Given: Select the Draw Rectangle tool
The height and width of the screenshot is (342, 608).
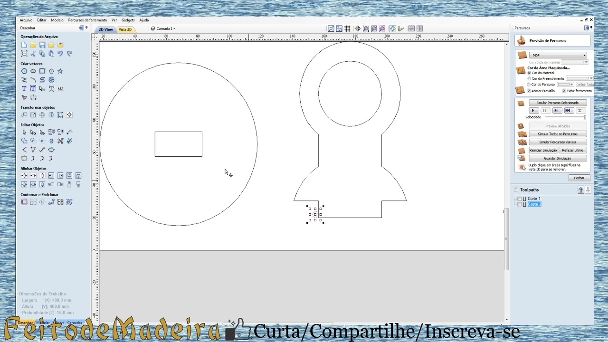Looking at the screenshot, I should pos(42,71).
